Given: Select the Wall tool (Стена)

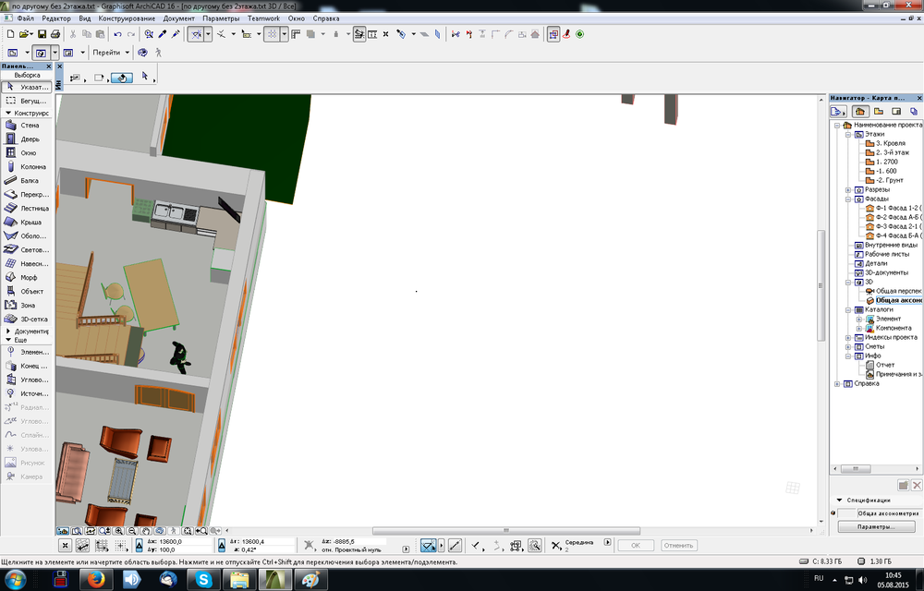Looking at the screenshot, I should pyautogui.click(x=28, y=125).
